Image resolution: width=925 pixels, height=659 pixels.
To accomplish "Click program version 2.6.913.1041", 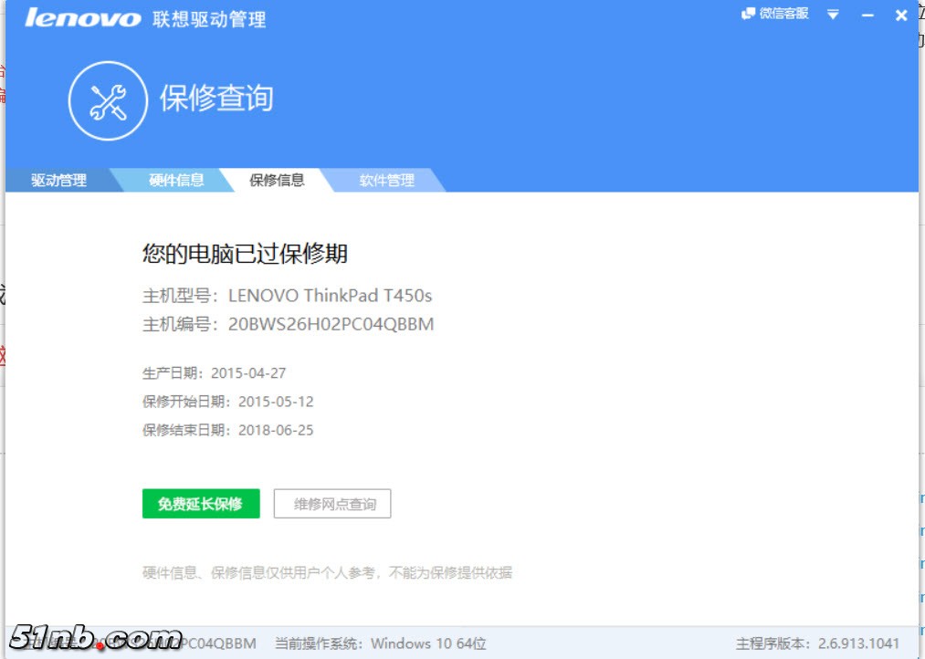I will 858,643.
